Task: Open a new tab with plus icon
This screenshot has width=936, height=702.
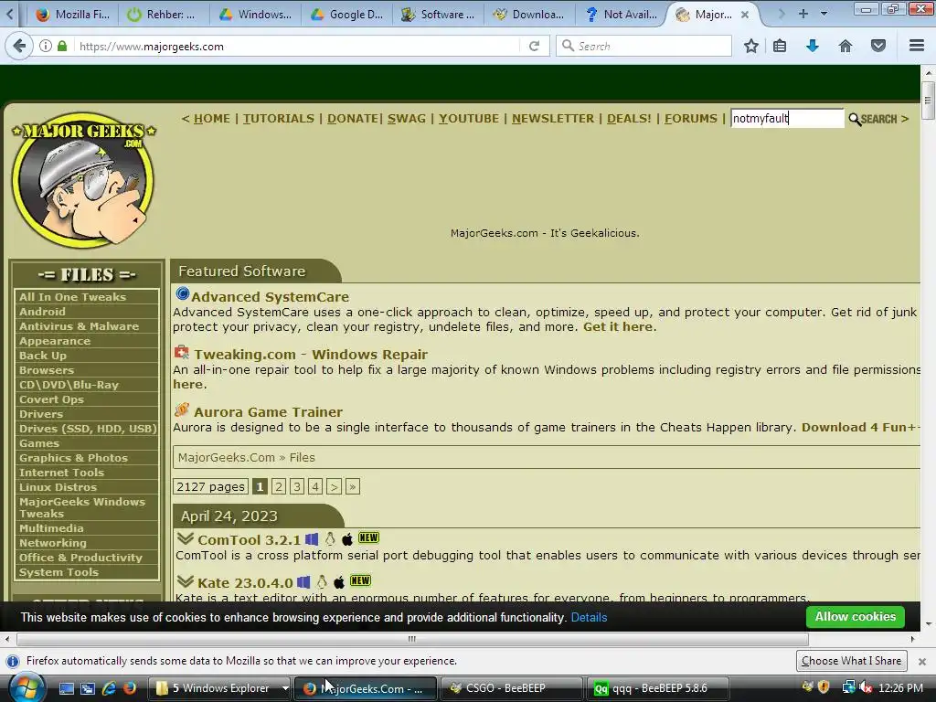Action: [x=803, y=14]
